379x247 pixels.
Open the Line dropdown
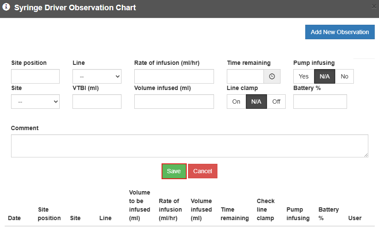(x=97, y=76)
